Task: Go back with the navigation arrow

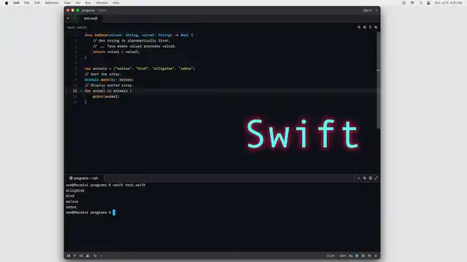Action: point(68,18)
